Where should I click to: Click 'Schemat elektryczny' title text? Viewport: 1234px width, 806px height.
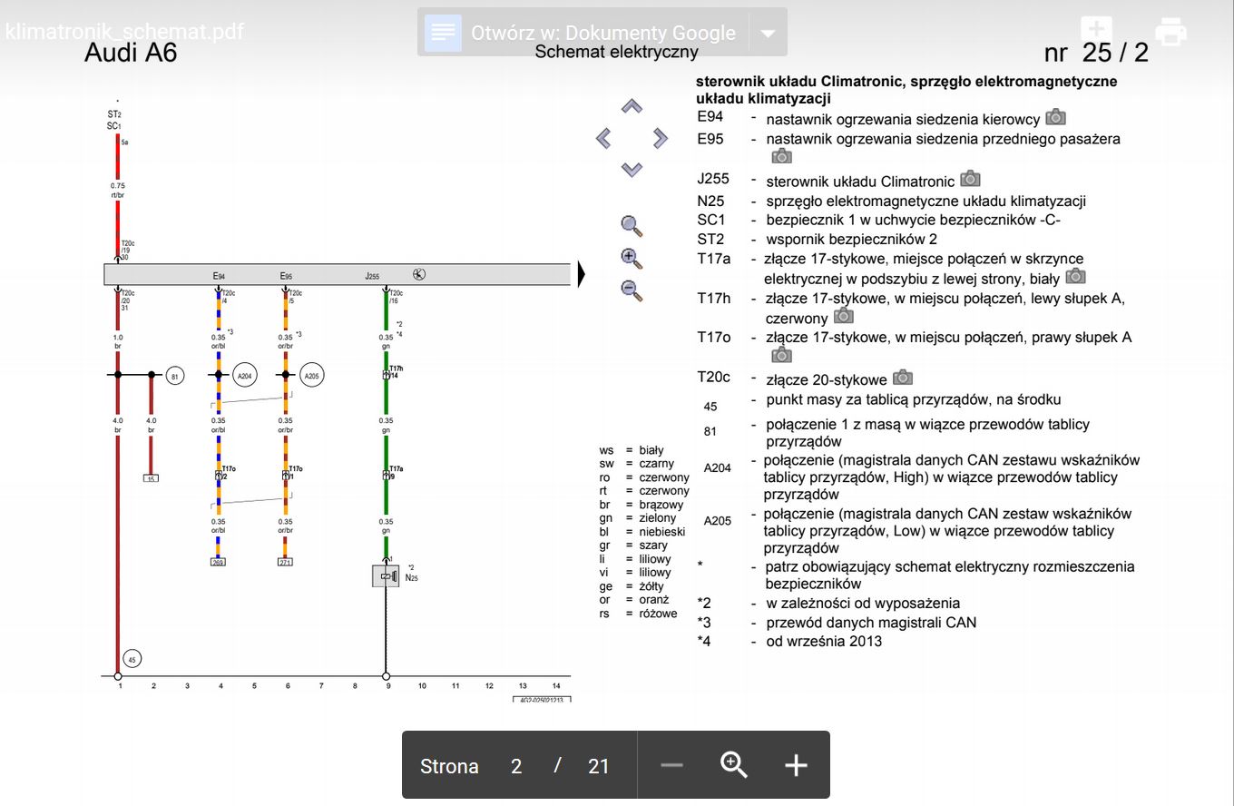click(x=616, y=52)
